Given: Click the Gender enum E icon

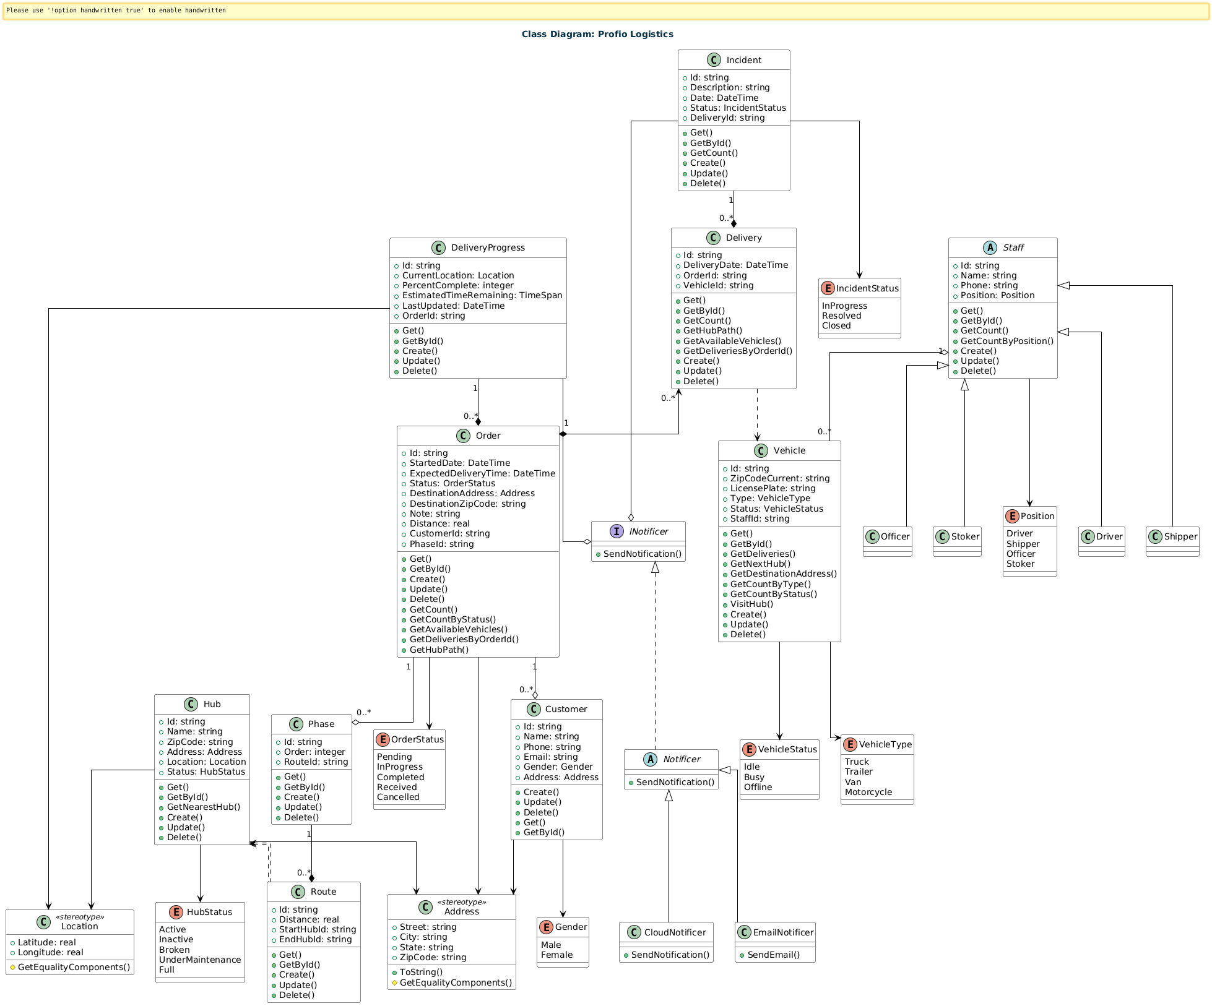Looking at the screenshot, I should [x=546, y=927].
